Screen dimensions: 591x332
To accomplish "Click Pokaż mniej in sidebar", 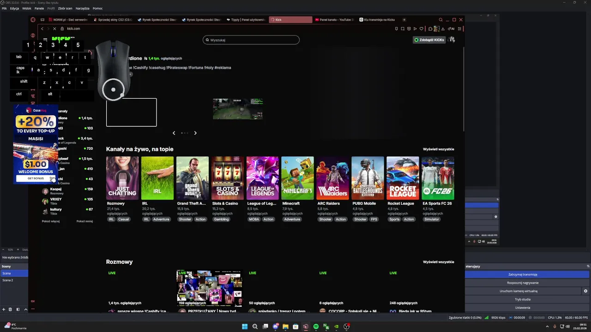I will coord(84,221).
